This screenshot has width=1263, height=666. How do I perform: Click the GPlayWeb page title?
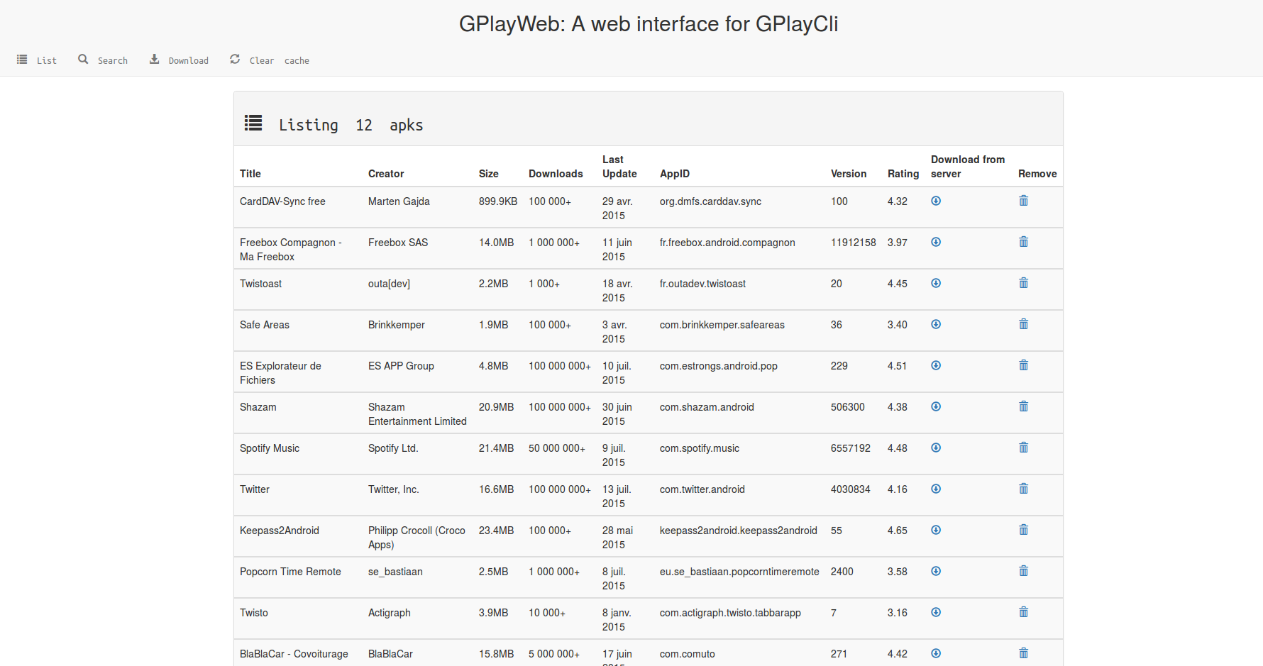tap(649, 24)
